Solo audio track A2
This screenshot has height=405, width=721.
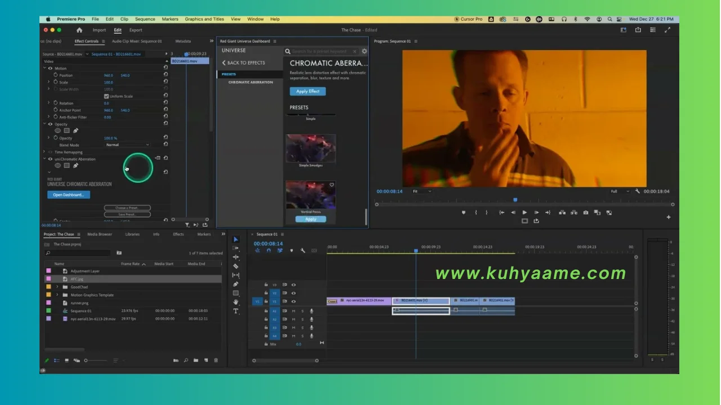[302, 319]
